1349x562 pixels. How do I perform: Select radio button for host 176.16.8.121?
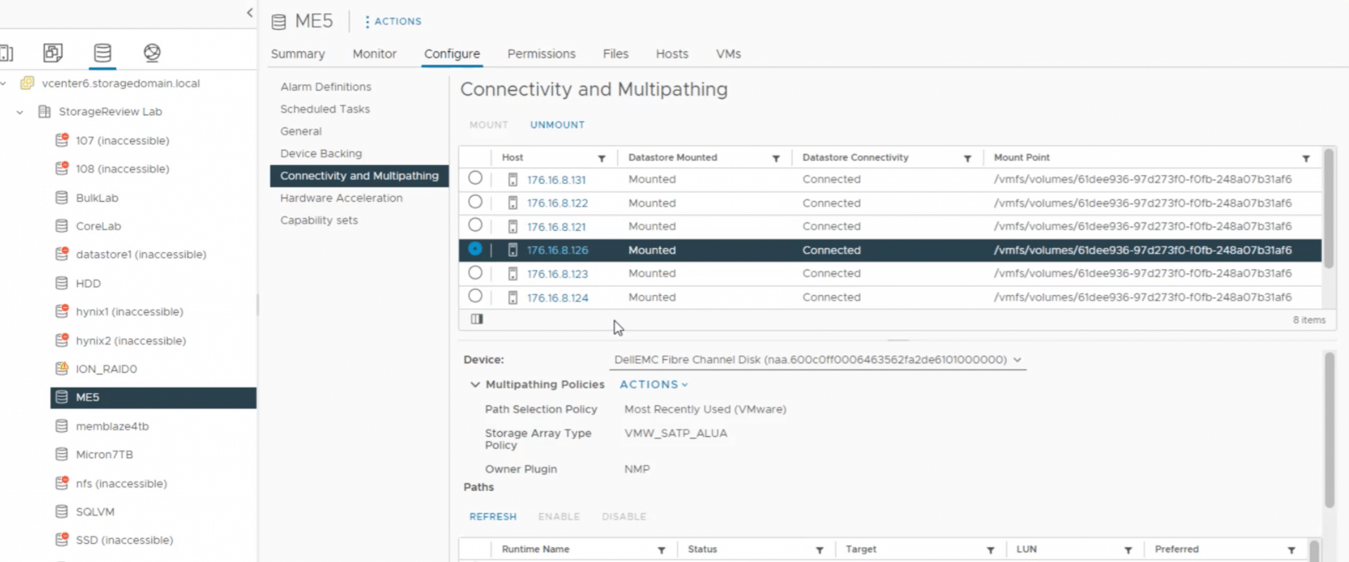[475, 226]
